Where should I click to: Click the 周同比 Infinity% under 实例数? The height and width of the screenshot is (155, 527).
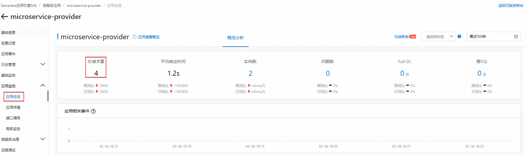coord(250,86)
